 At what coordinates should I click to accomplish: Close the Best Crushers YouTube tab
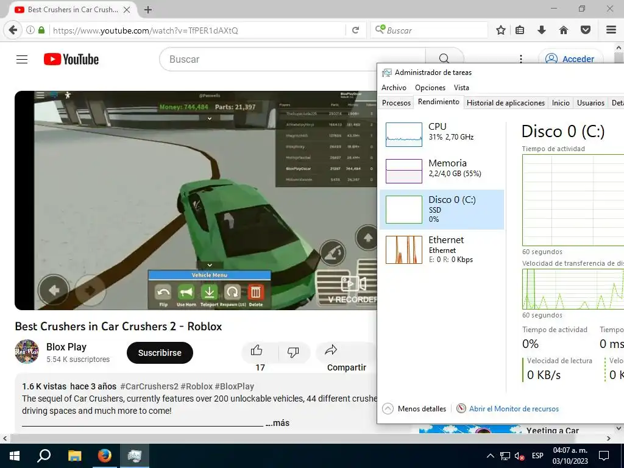click(127, 10)
